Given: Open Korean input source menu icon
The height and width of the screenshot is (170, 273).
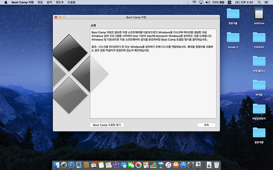Looking at the screenshot, I should click(x=229, y=2).
